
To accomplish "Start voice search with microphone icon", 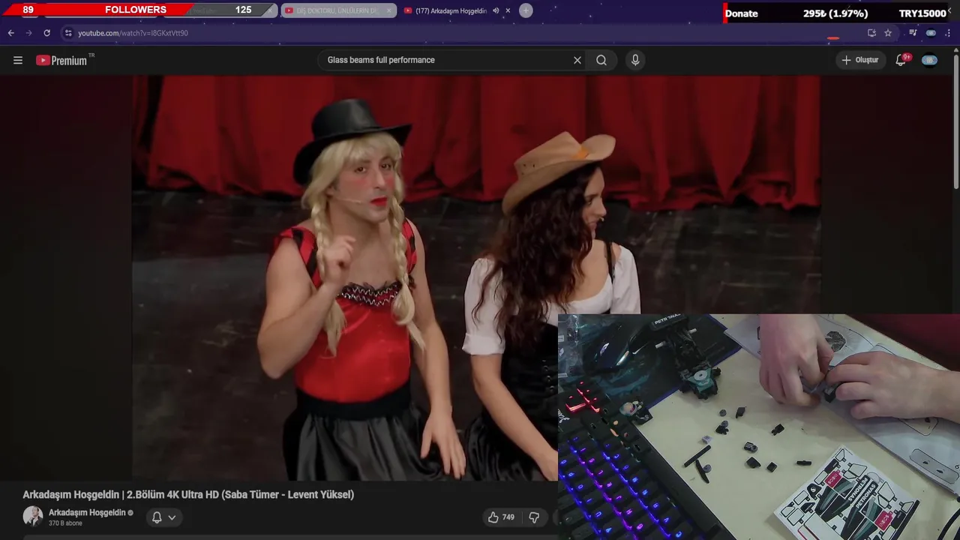I will [x=635, y=60].
